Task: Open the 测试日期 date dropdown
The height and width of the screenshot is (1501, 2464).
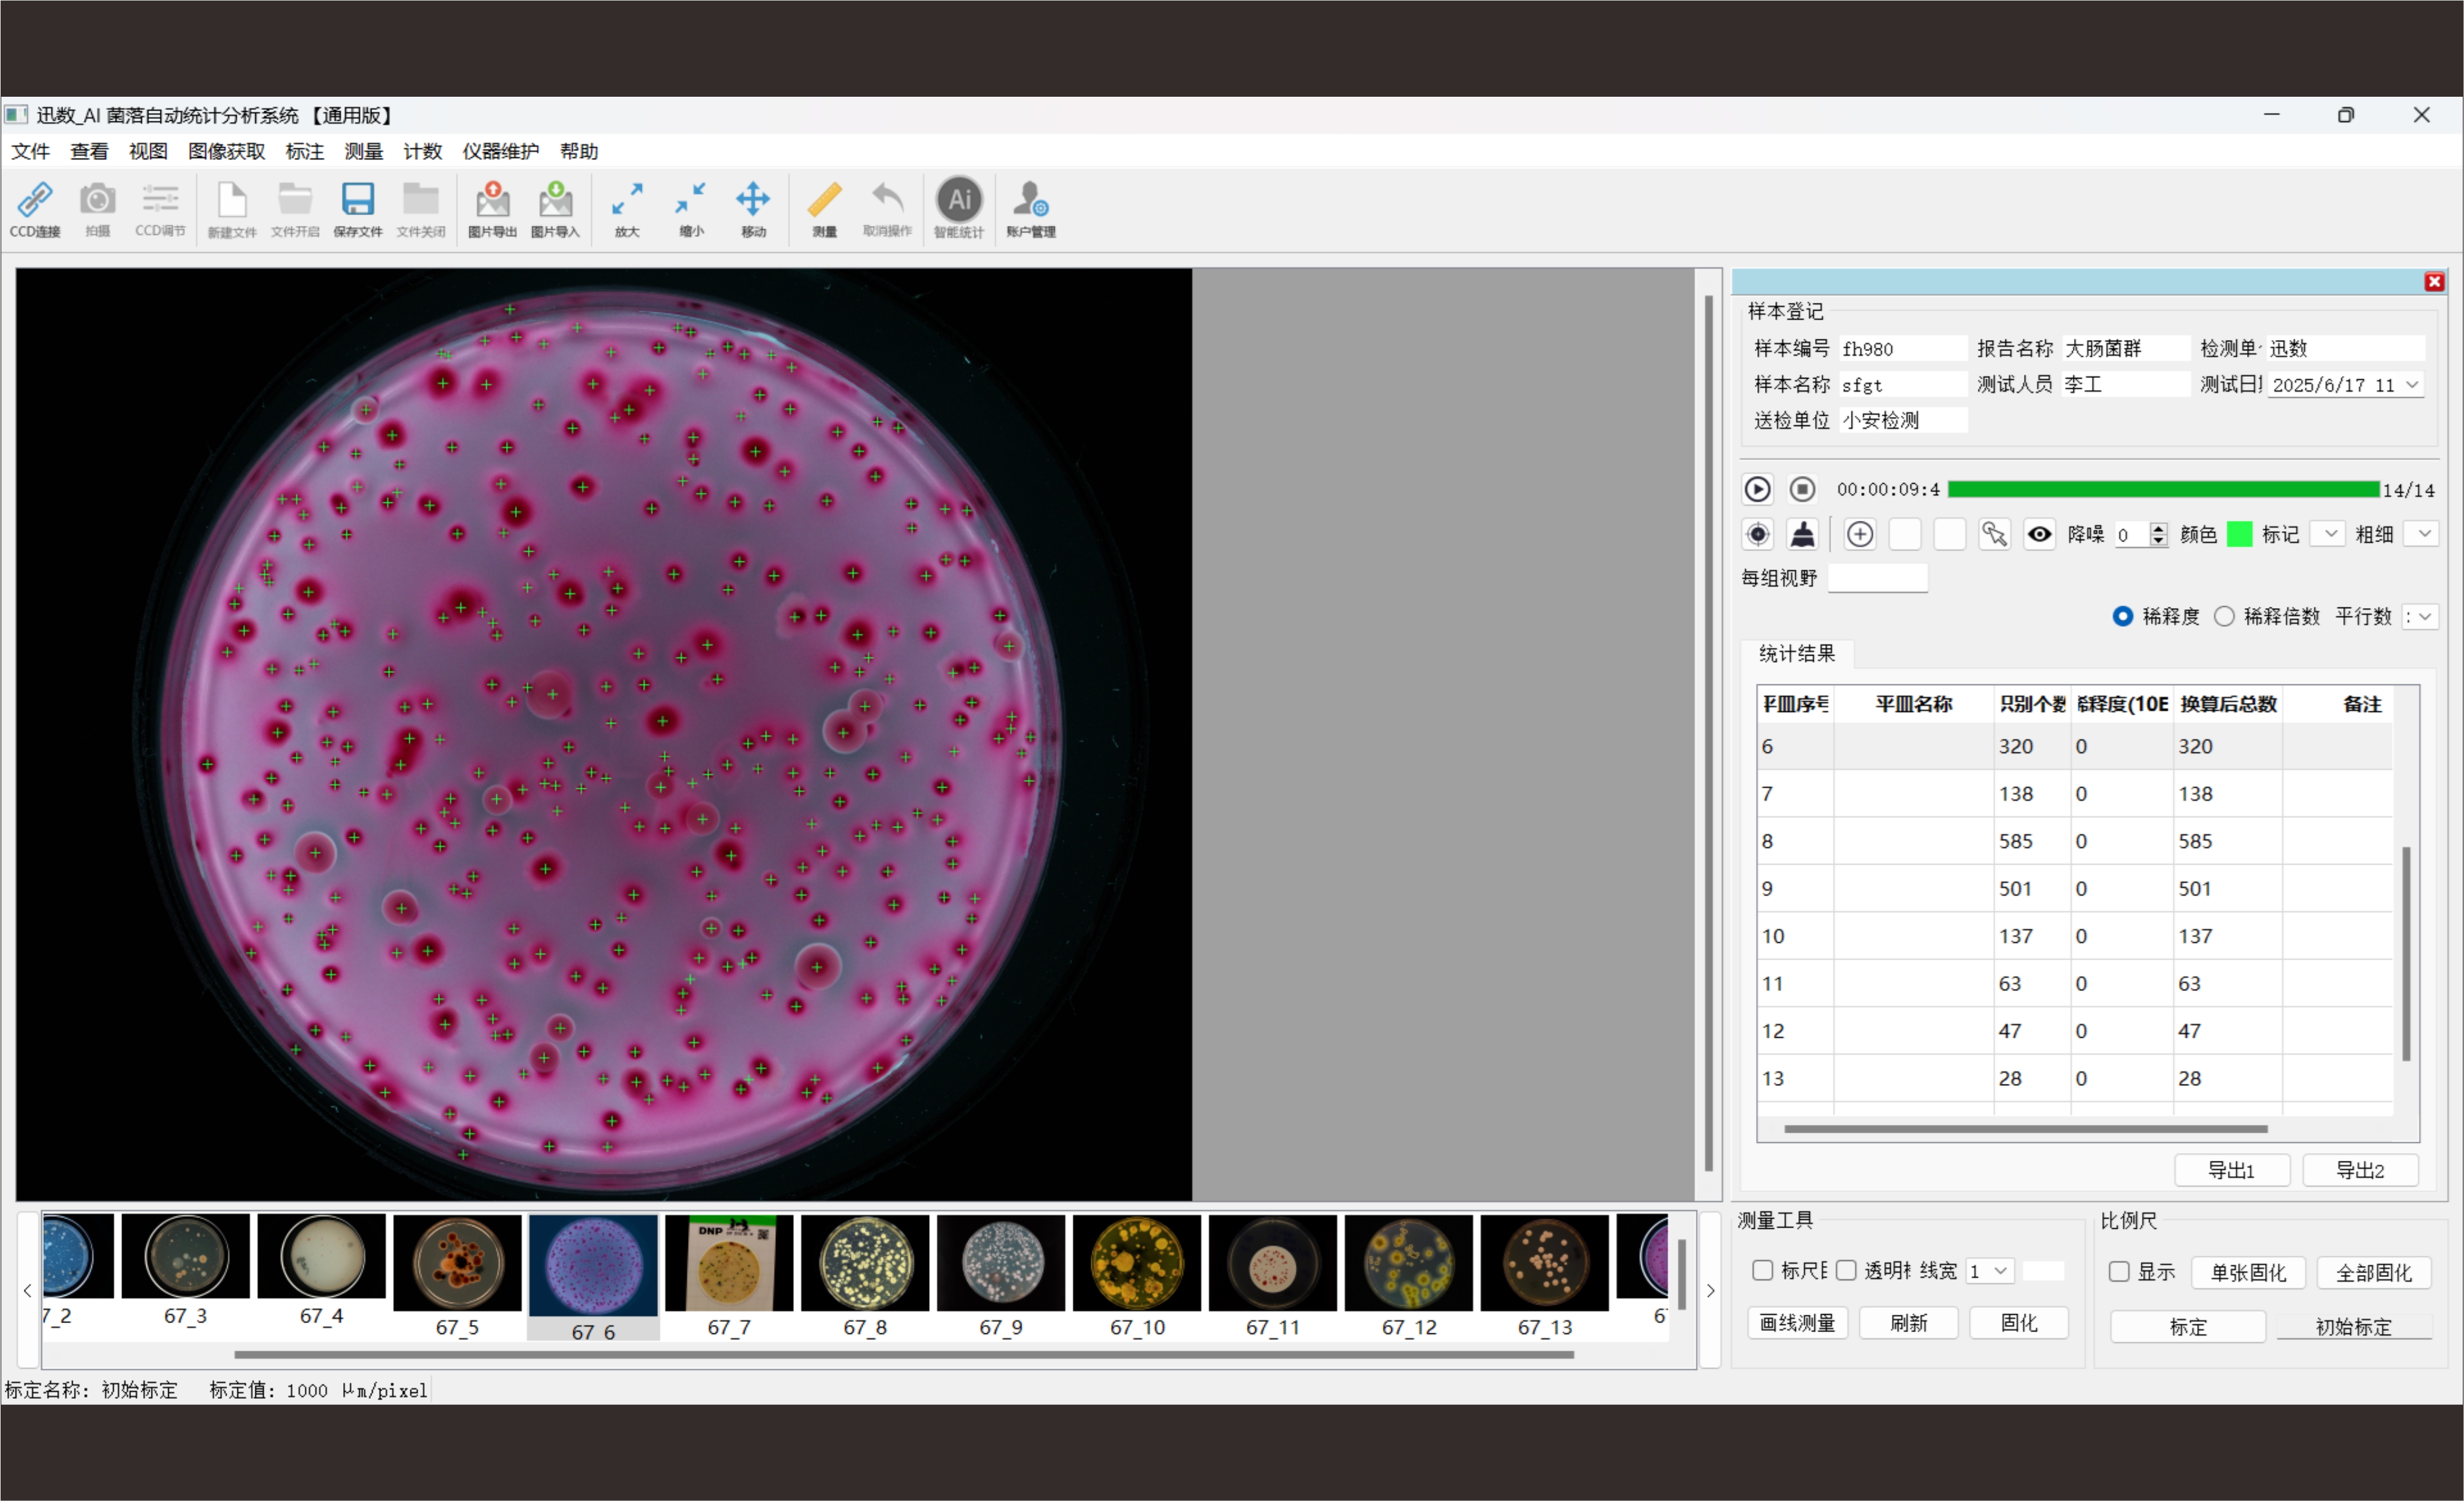Action: [x=2413, y=385]
